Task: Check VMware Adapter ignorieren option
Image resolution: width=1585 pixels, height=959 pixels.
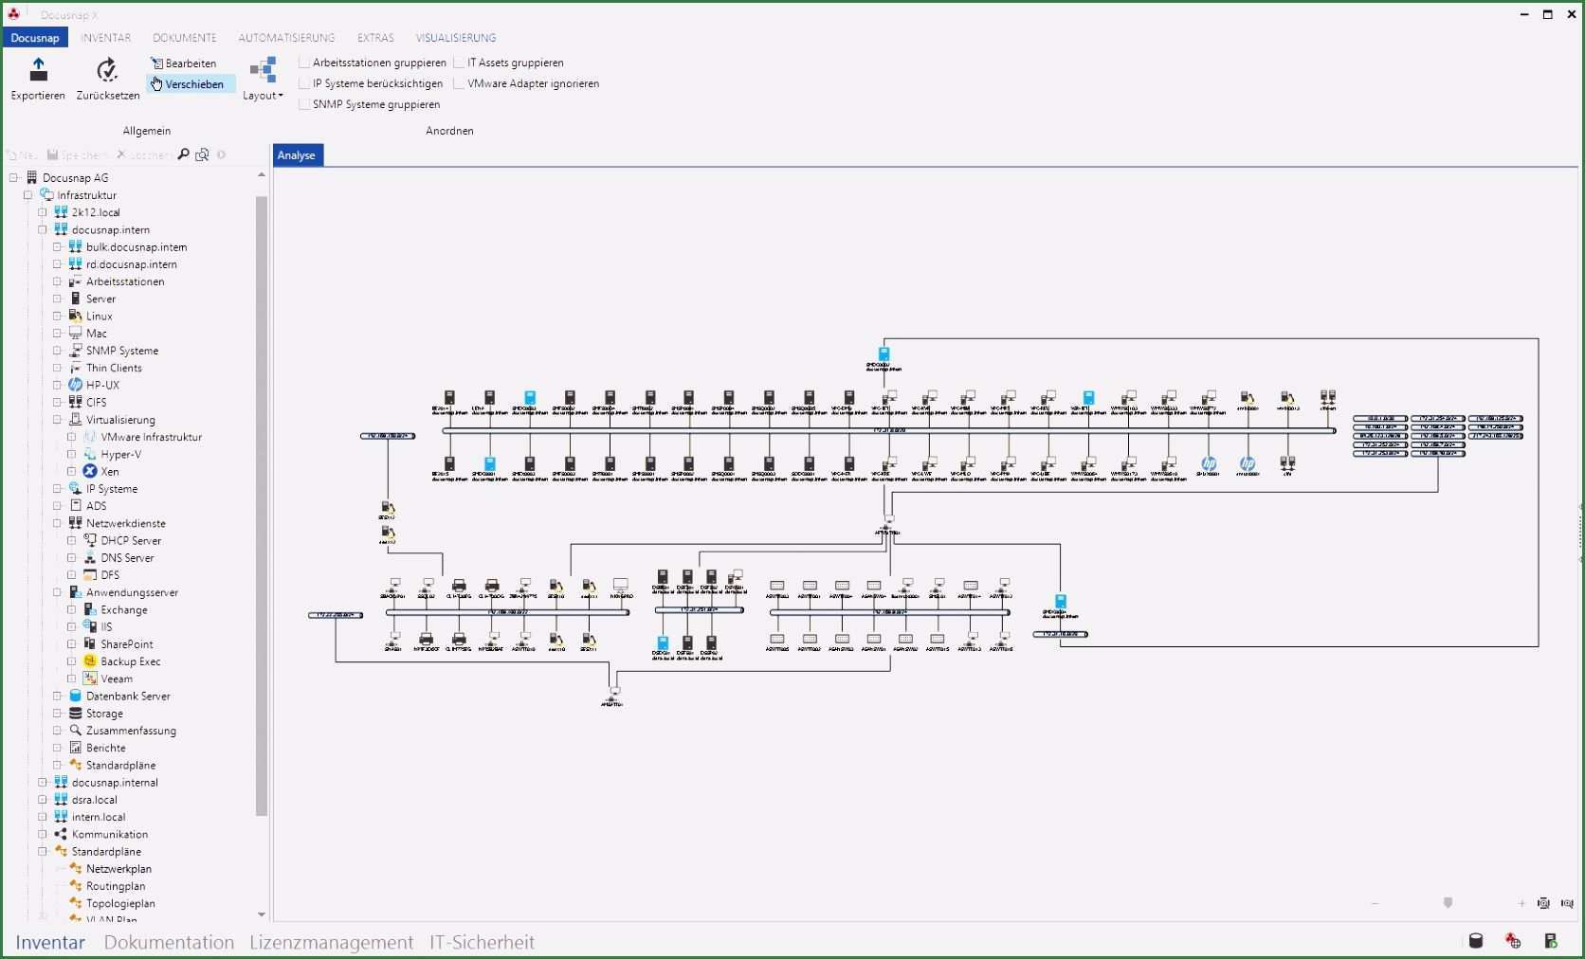Action: point(459,83)
